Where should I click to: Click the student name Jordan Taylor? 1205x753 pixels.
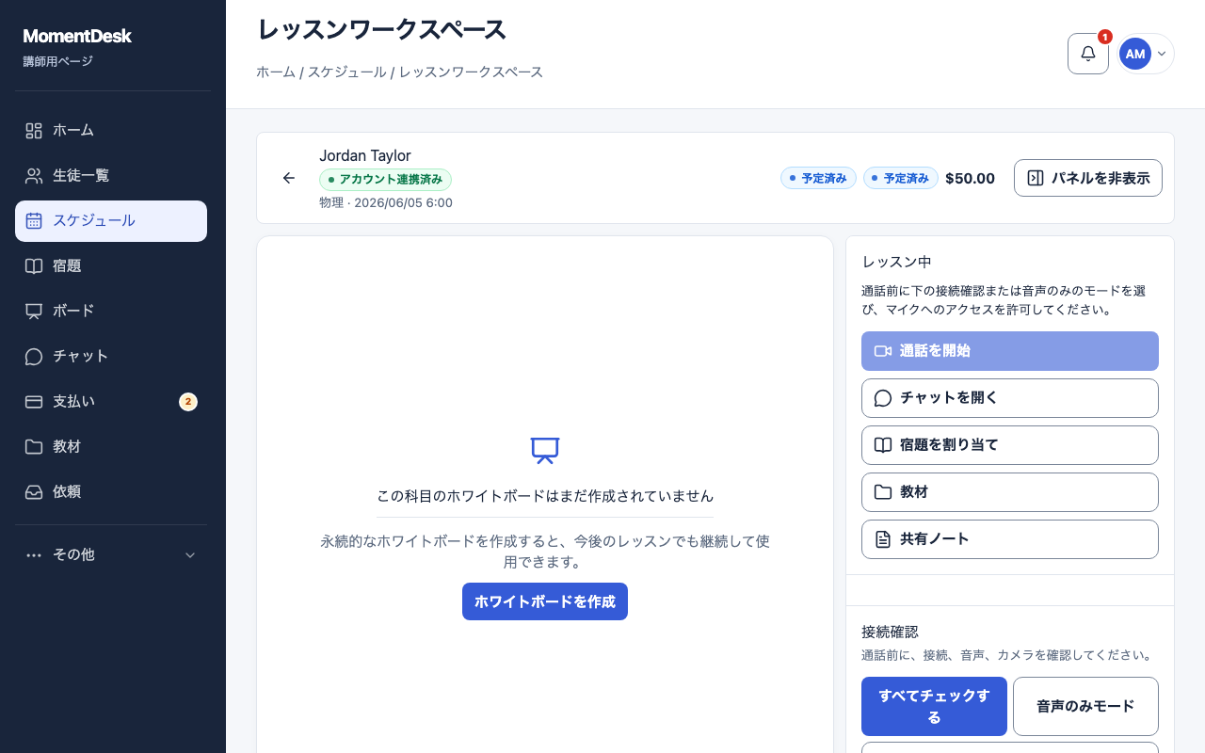[365, 155]
